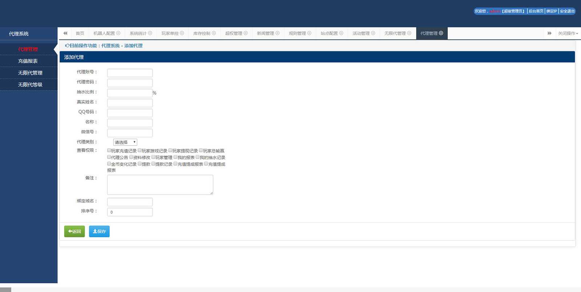
Task: Check the 玩家总输赢 checkbox
Action: [201, 150]
